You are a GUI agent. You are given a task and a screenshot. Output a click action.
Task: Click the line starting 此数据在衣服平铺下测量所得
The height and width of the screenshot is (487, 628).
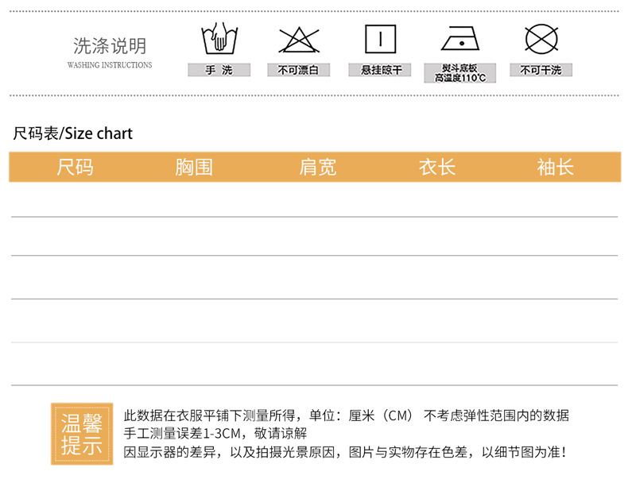click(x=346, y=415)
